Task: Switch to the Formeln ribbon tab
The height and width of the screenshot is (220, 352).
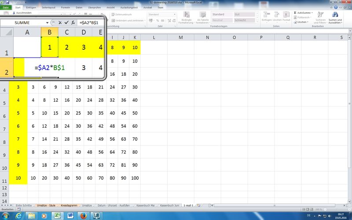Action: pyautogui.click(x=65, y=7)
